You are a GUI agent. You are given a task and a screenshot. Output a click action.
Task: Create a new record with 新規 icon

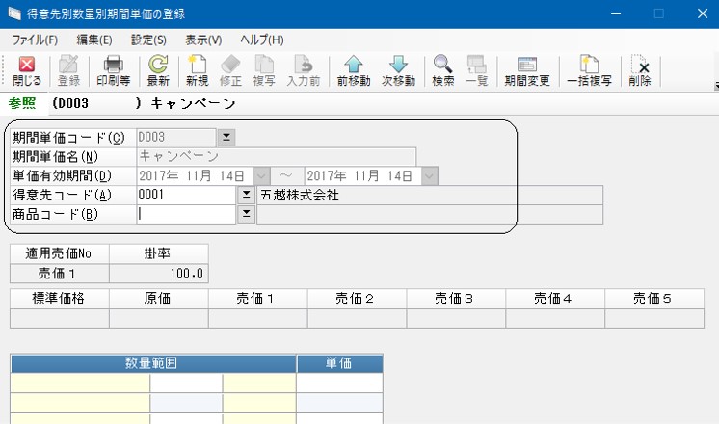pos(197,70)
